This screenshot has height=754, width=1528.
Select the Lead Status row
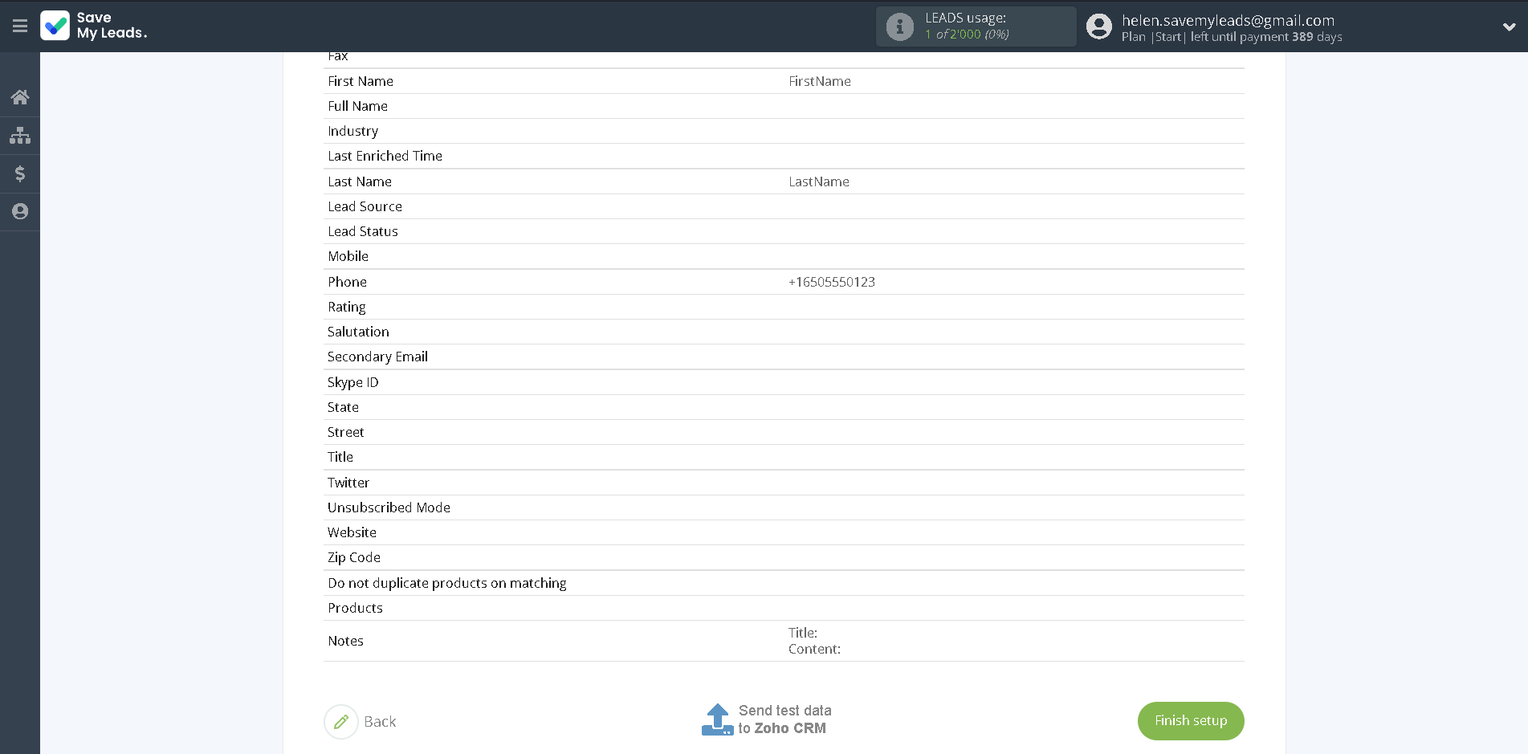[784, 231]
